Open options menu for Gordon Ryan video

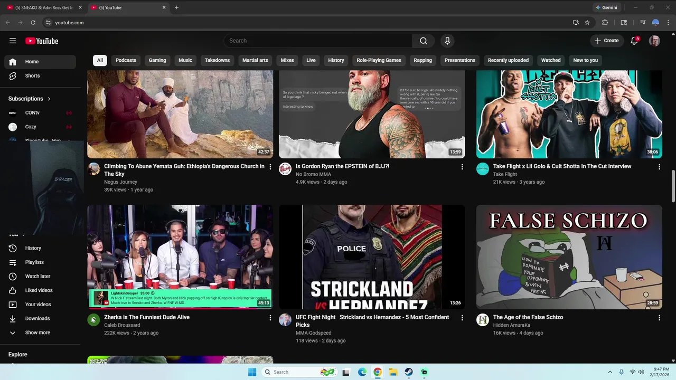(462, 167)
